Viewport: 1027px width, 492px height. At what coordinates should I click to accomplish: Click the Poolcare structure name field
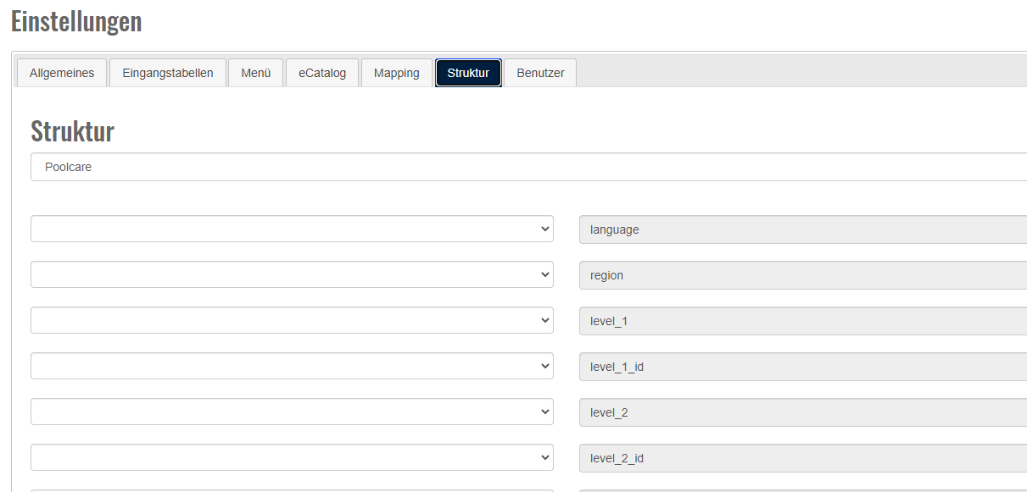(526, 167)
